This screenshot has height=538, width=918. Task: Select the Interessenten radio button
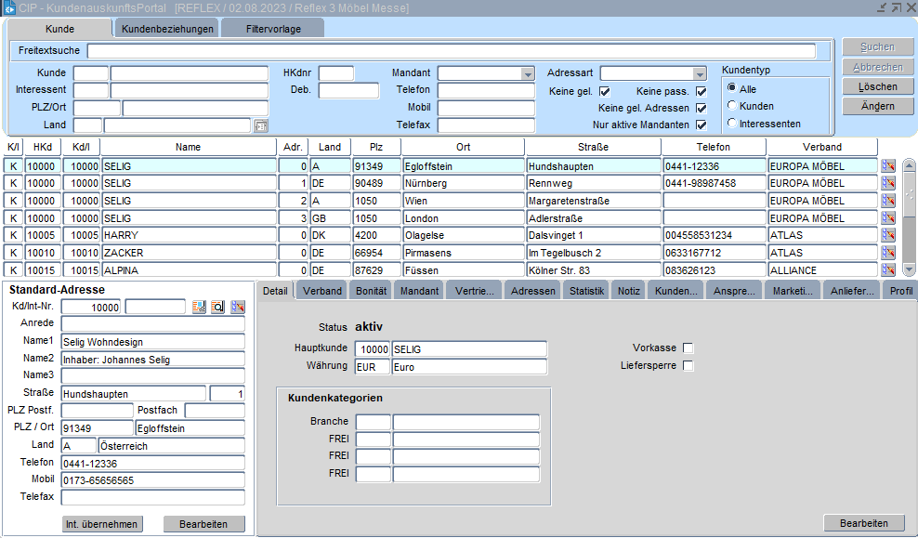tap(733, 124)
